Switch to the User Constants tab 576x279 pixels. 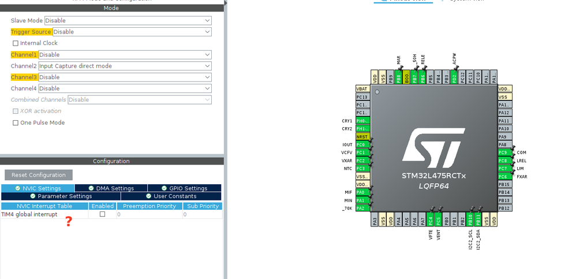pos(171,196)
